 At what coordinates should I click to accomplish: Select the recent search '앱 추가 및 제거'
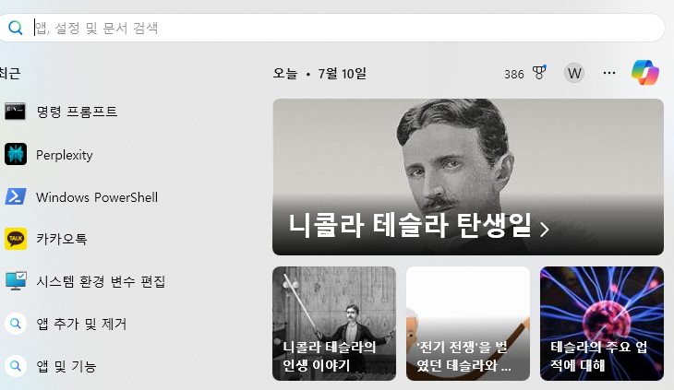(81, 324)
